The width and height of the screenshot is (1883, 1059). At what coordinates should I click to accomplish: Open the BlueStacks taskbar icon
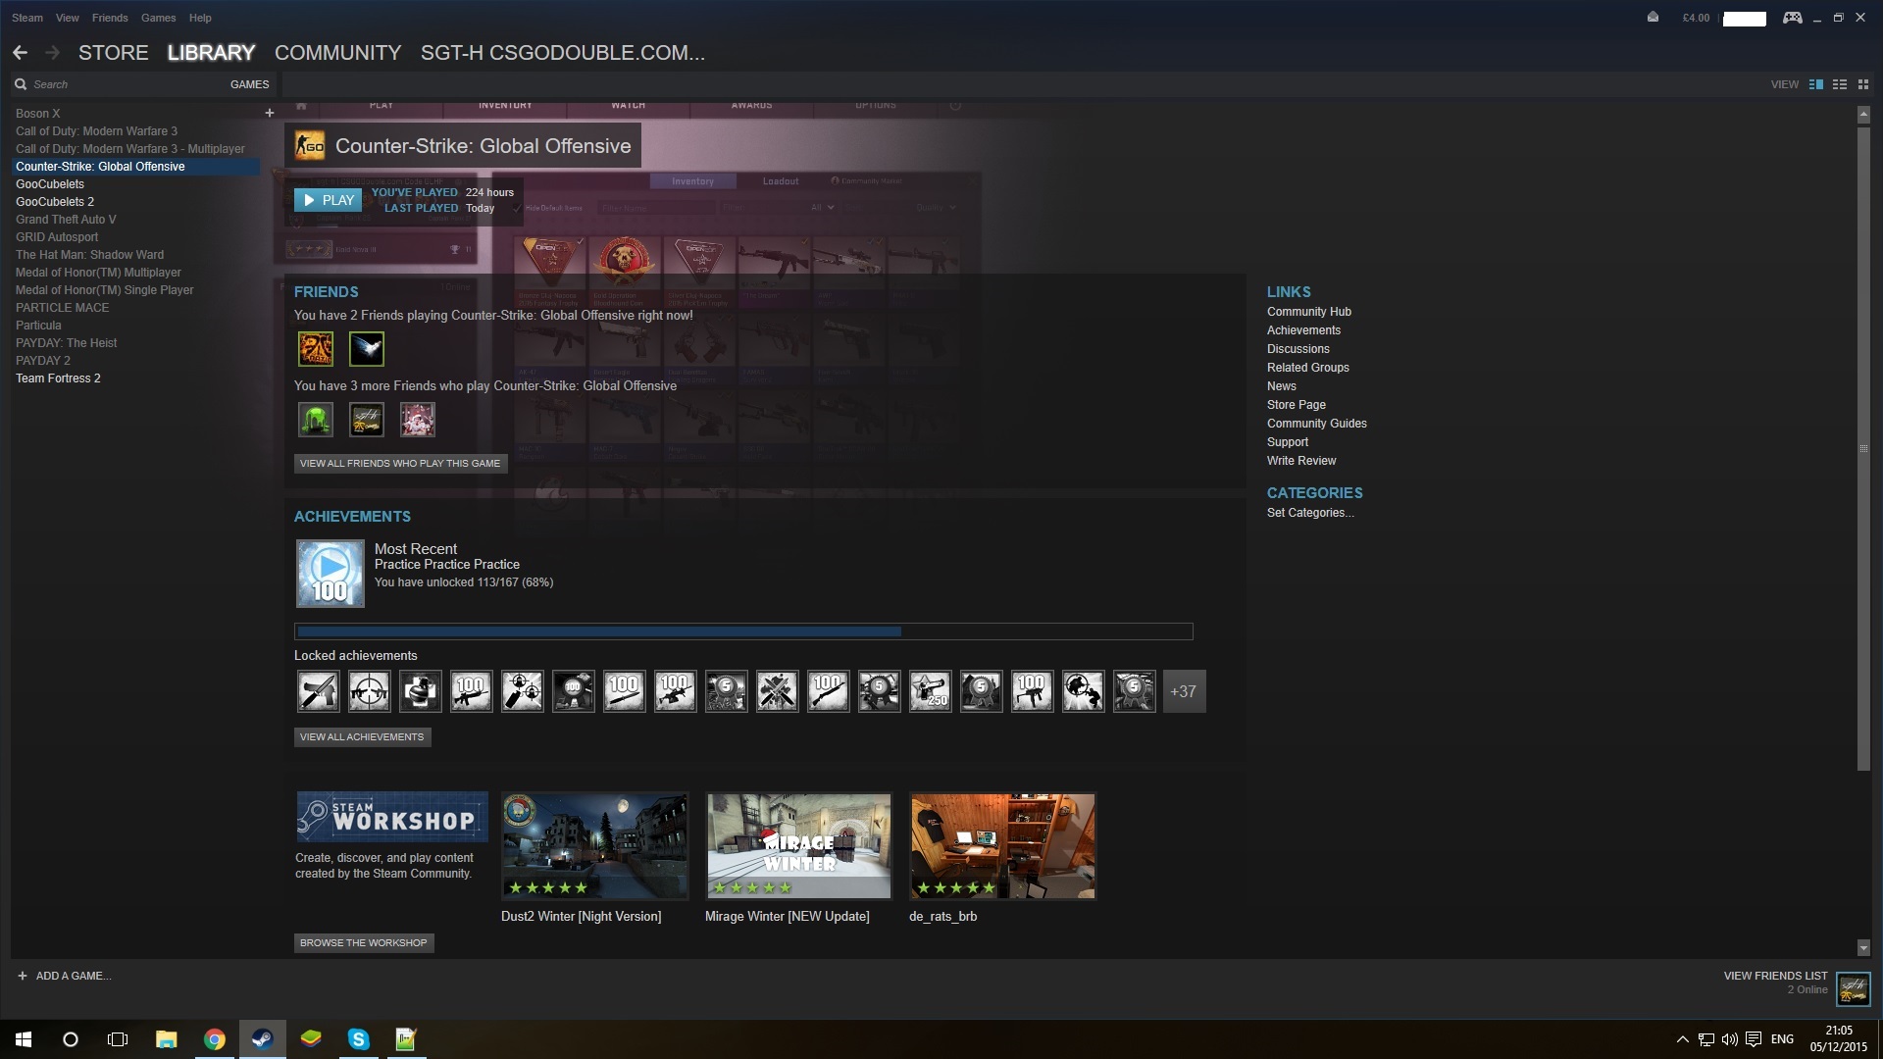(310, 1039)
